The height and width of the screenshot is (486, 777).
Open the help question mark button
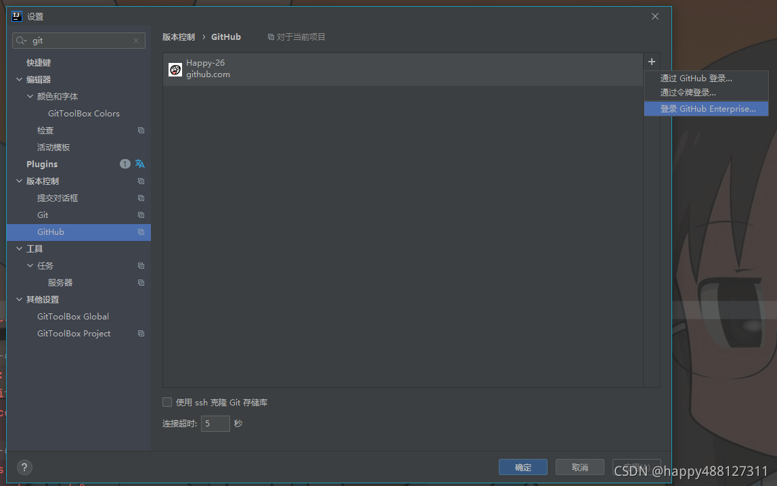pos(24,467)
